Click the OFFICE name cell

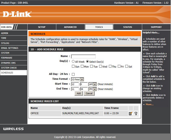click(x=46, y=113)
